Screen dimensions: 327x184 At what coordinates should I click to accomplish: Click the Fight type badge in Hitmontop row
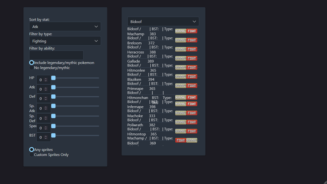tap(192, 131)
